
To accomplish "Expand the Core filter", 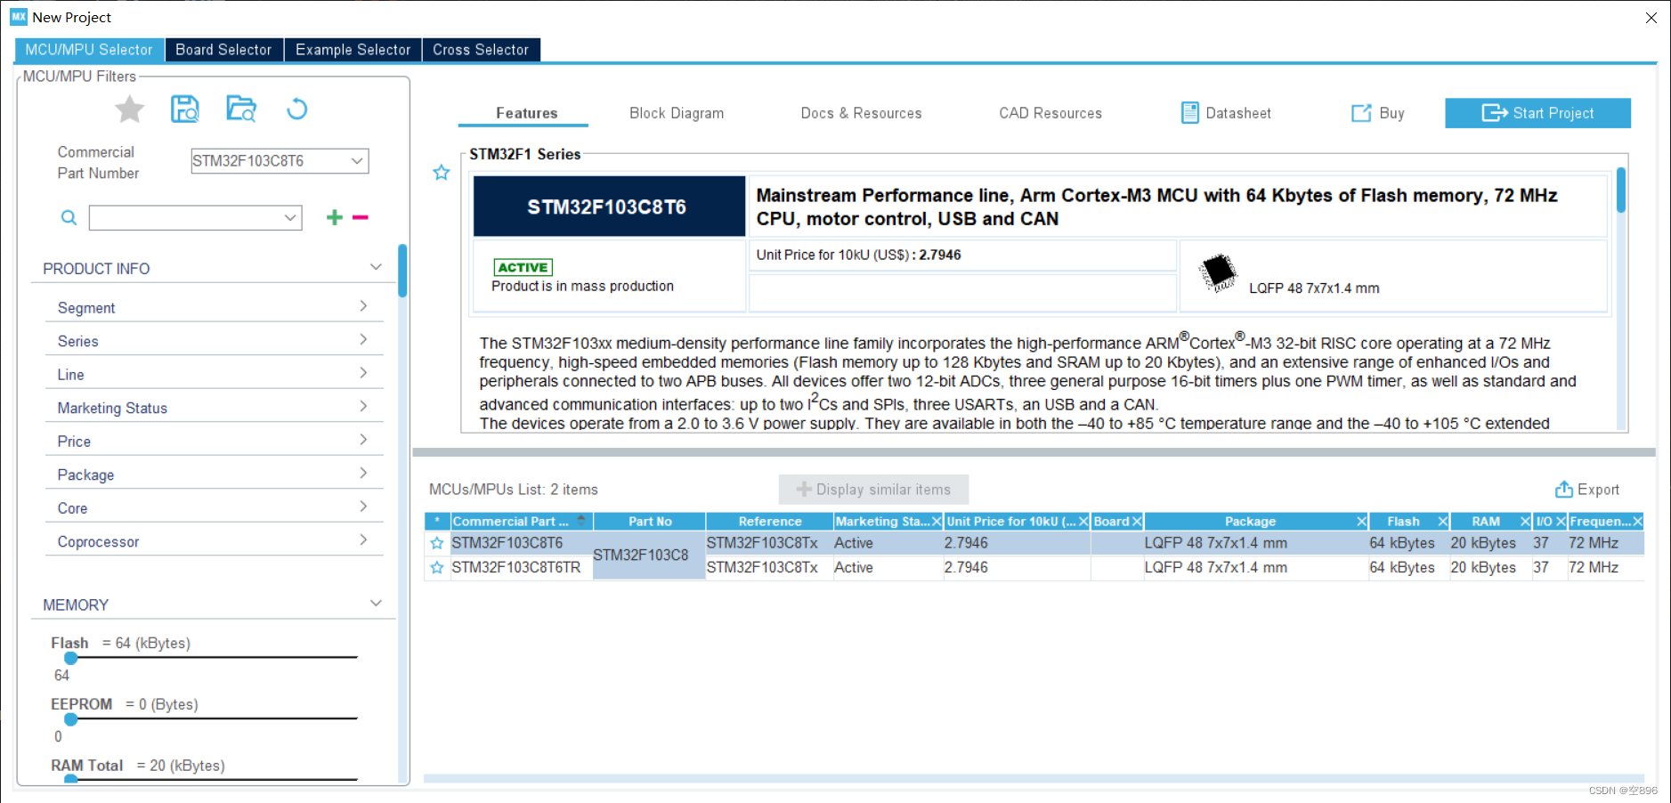I will (x=363, y=507).
